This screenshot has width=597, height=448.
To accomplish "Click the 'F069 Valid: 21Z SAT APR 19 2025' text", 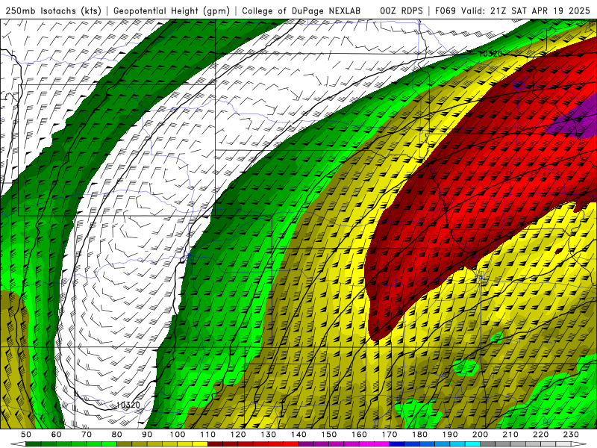I will [x=513, y=10].
